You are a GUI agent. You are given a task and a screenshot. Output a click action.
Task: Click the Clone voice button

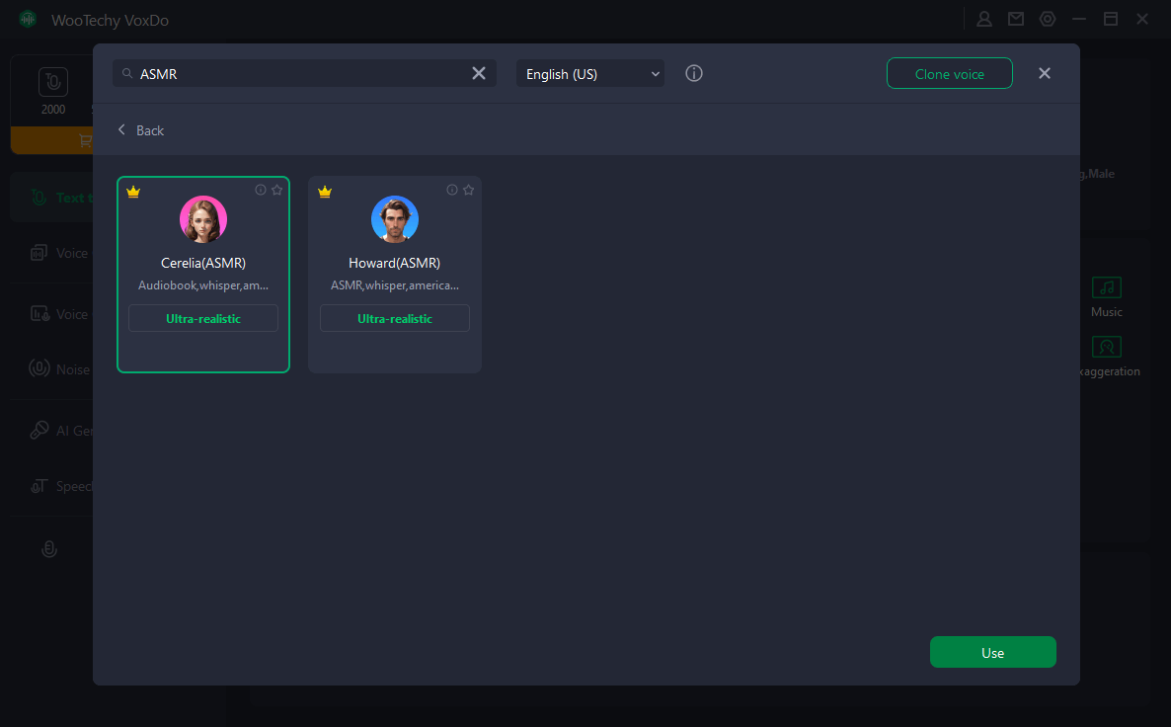click(949, 73)
